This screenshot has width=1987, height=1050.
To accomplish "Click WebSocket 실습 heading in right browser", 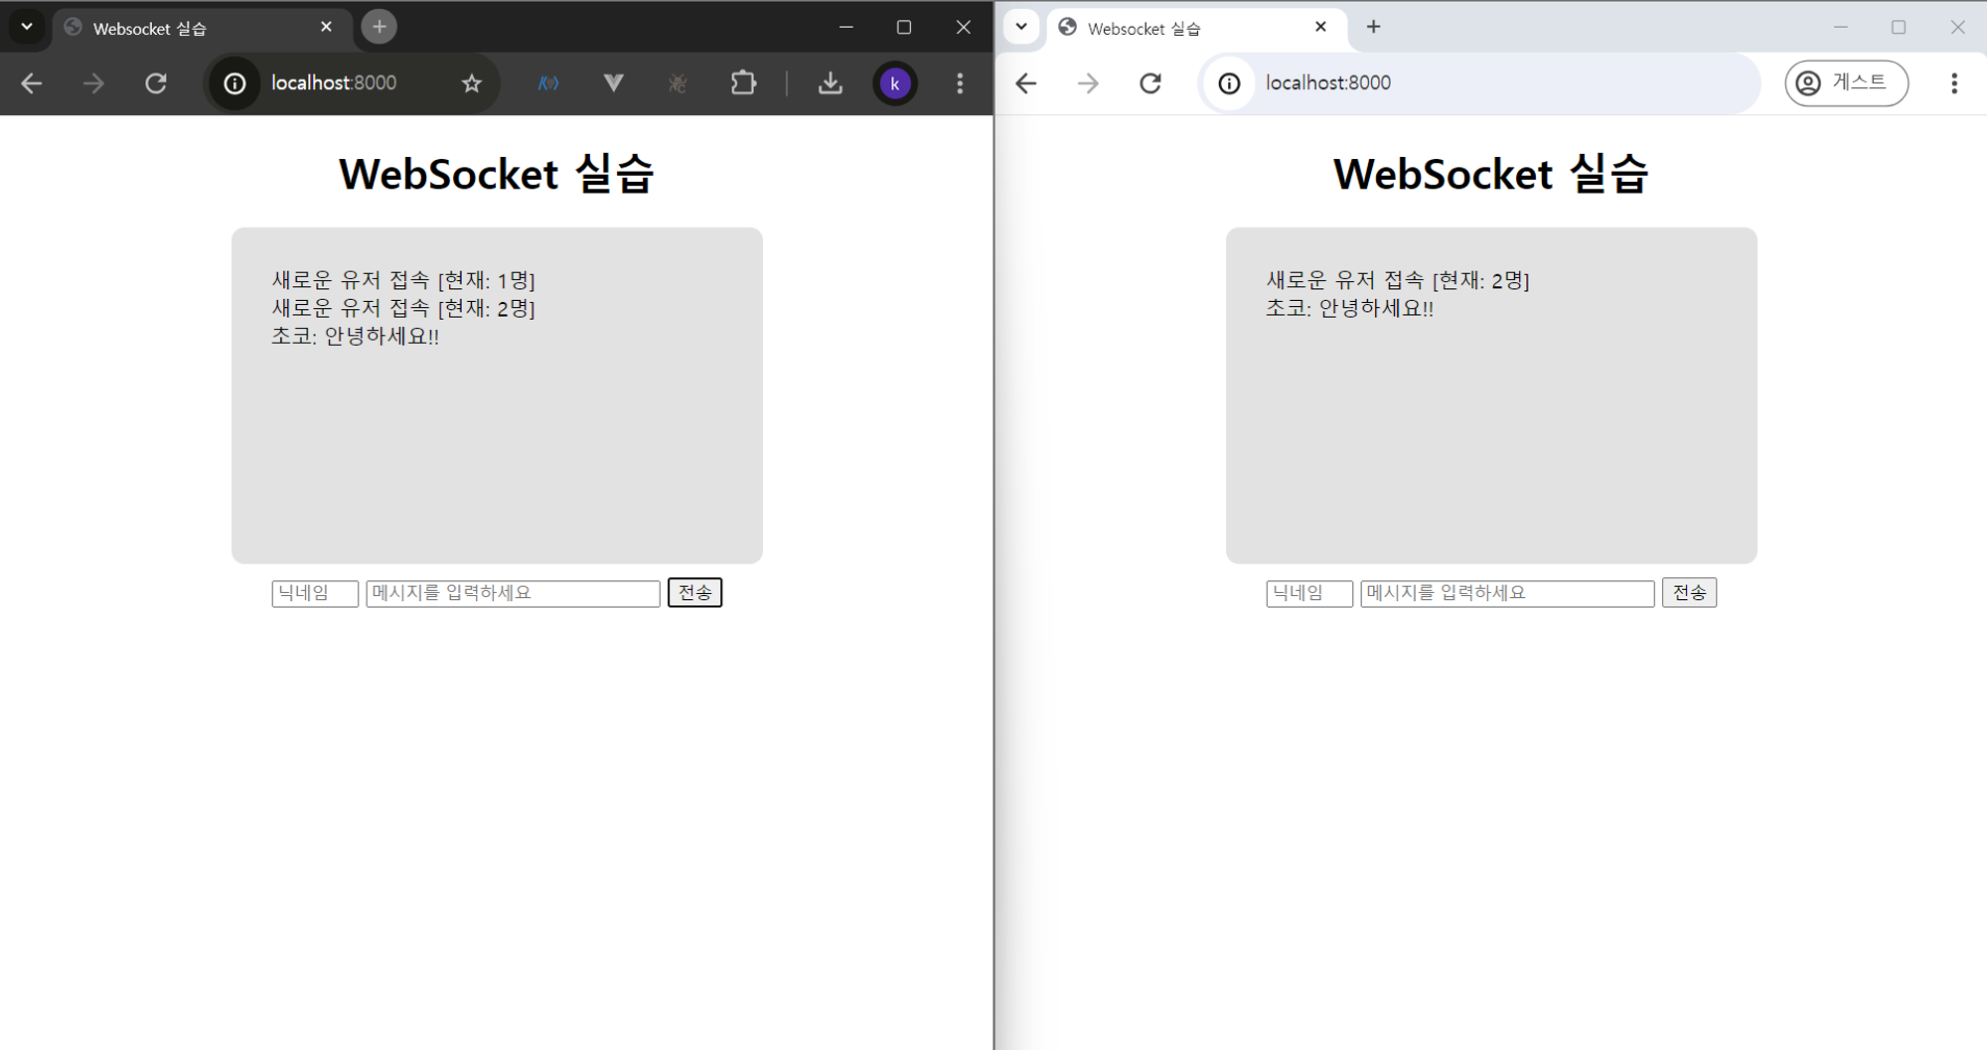I will pyautogui.click(x=1490, y=174).
